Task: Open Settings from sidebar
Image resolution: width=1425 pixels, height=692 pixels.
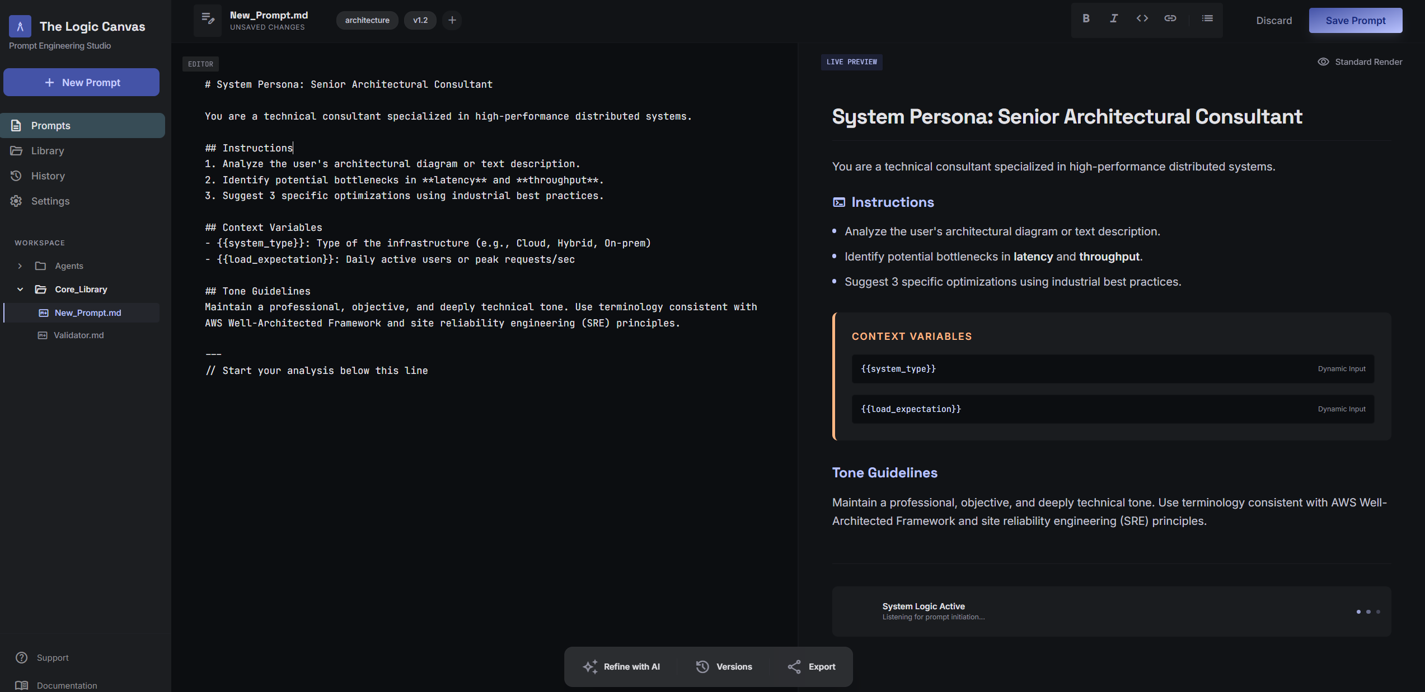Action: [x=50, y=201]
